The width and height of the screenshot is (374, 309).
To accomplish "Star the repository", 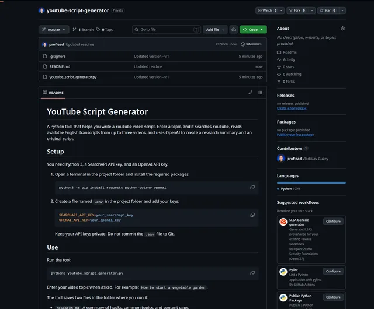I will tap(328, 10).
